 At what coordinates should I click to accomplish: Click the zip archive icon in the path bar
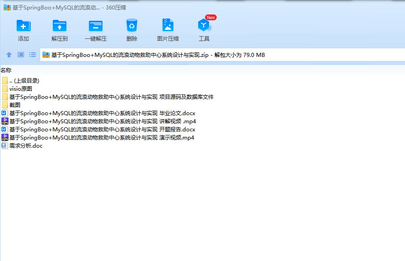(x=46, y=55)
